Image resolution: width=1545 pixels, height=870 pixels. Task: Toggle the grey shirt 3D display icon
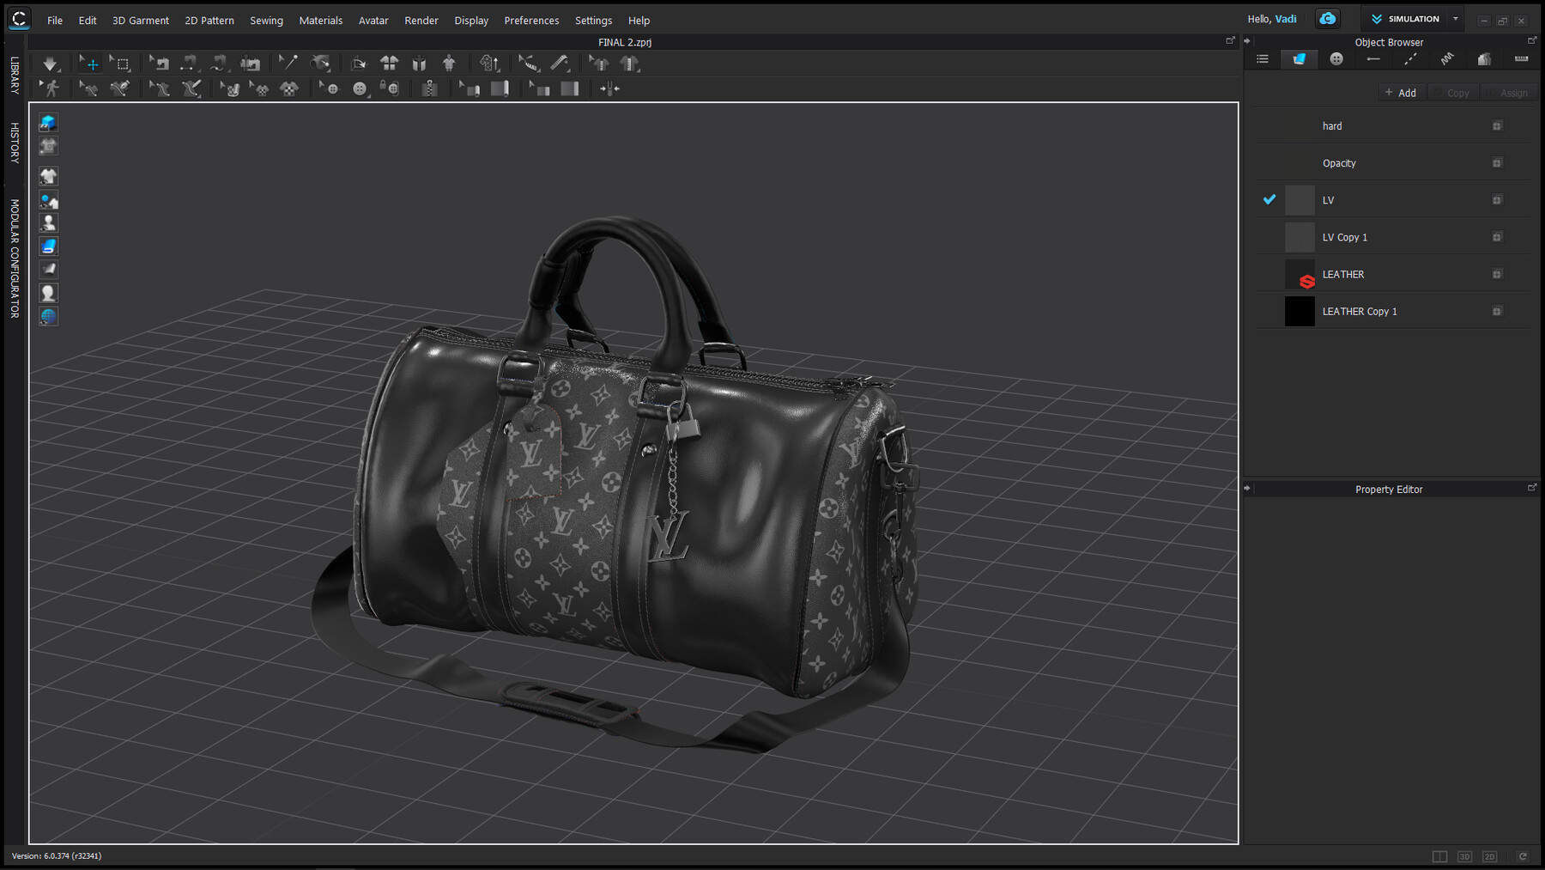[48, 146]
